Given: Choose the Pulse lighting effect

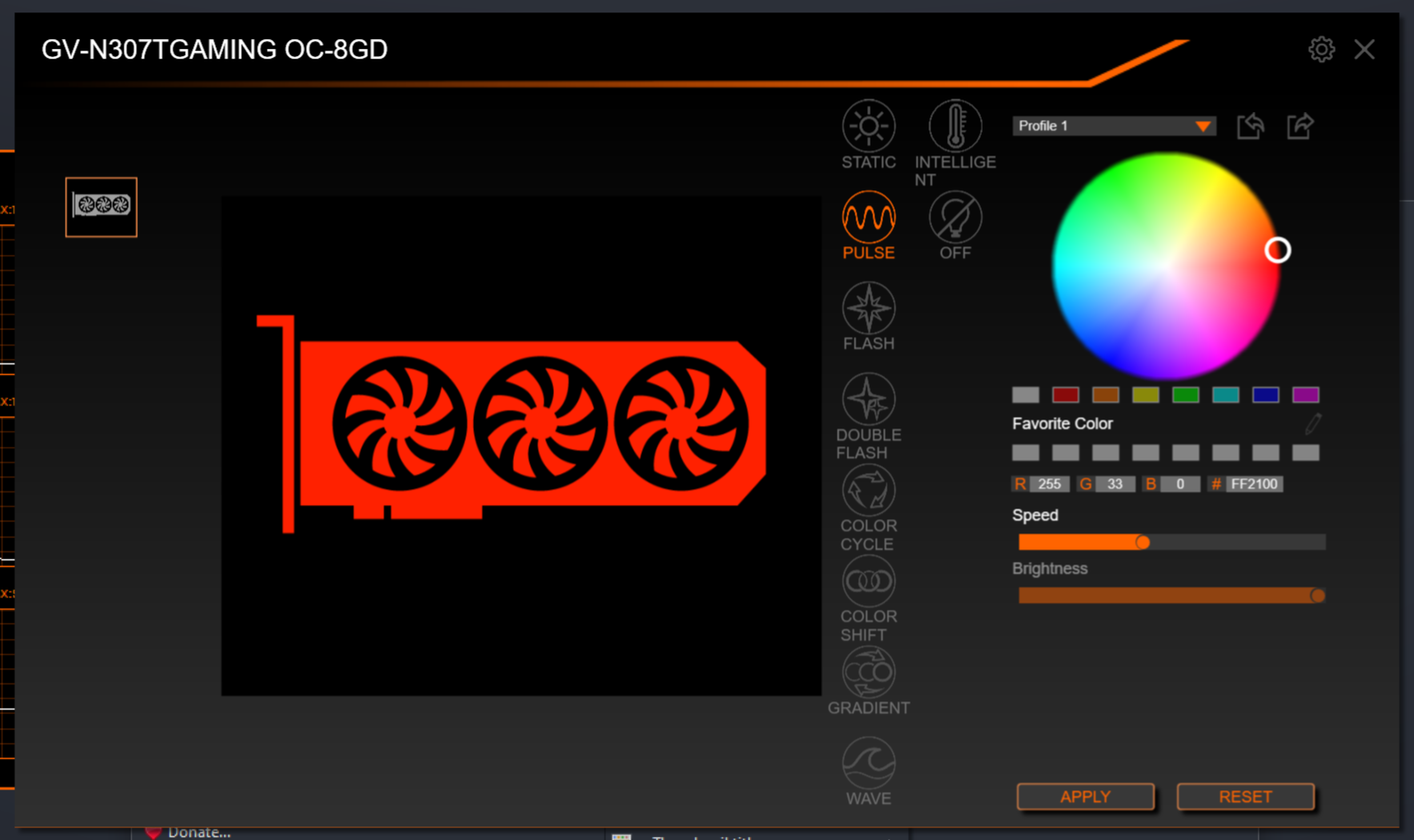Looking at the screenshot, I should tap(868, 217).
